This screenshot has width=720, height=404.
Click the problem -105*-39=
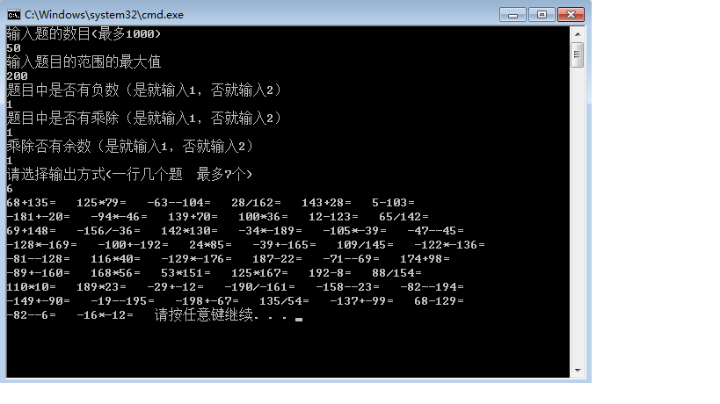click(354, 231)
